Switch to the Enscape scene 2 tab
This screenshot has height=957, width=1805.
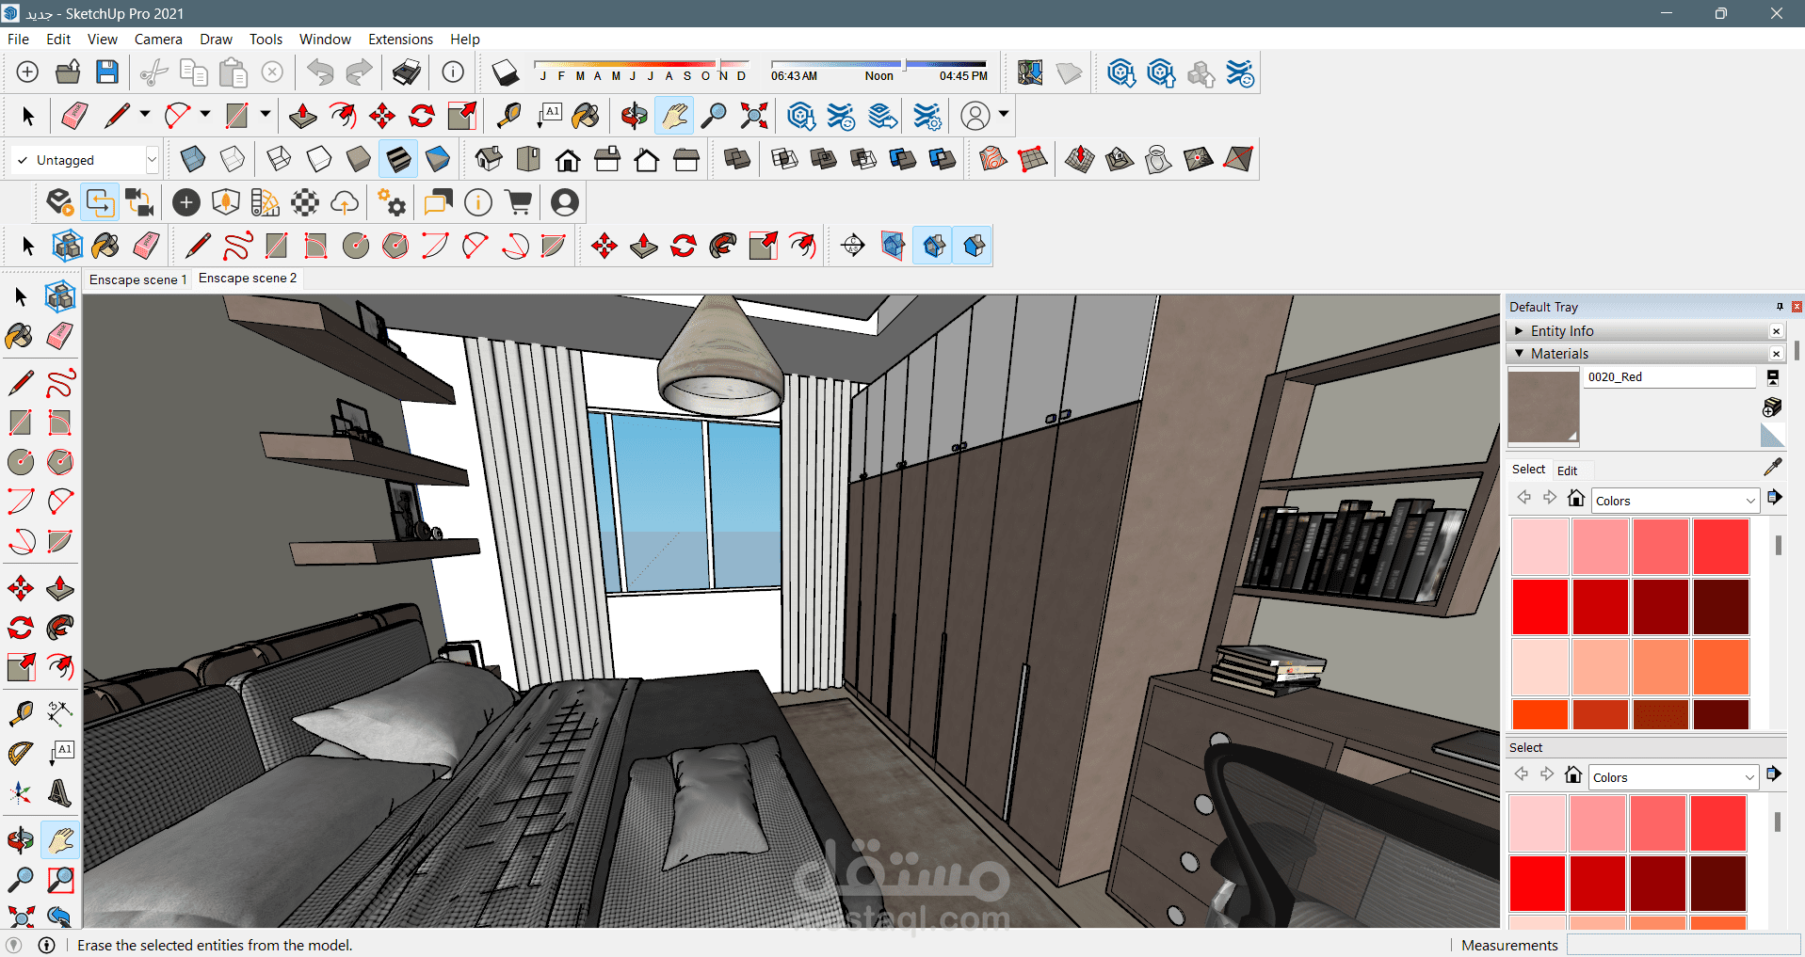(x=248, y=279)
